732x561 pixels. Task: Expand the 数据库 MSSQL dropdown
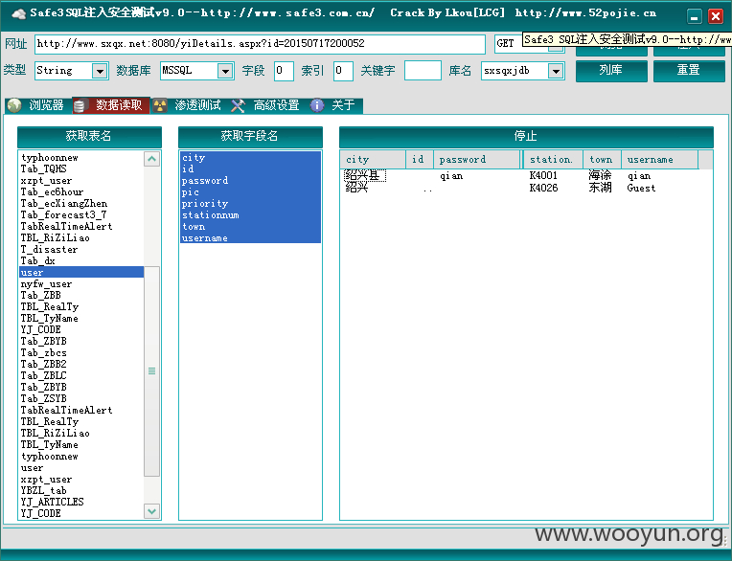click(225, 72)
